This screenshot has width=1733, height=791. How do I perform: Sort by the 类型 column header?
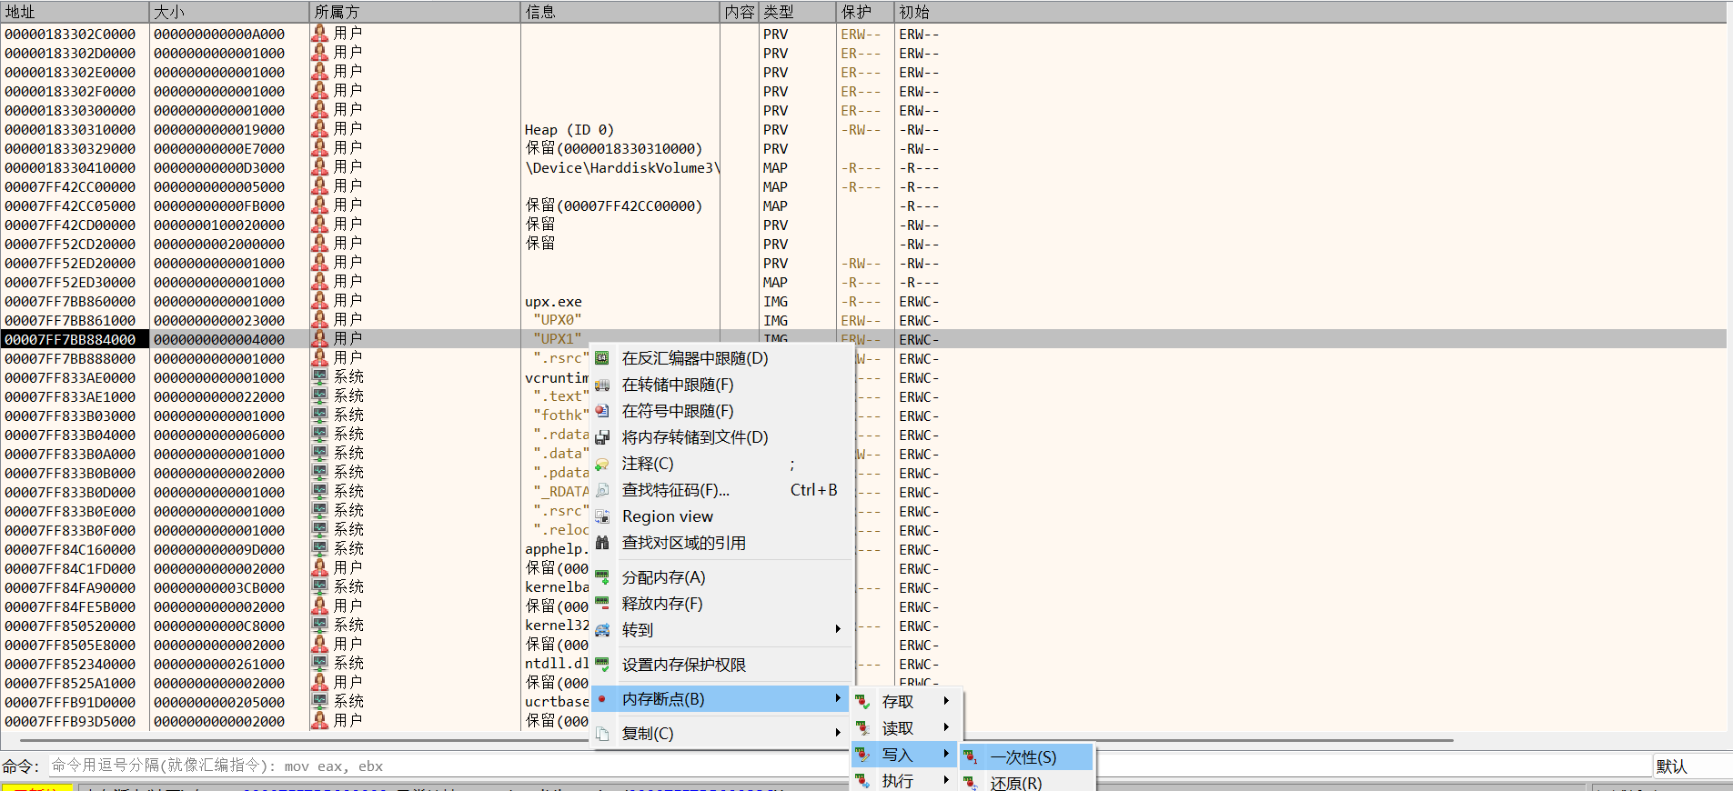(798, 12)
